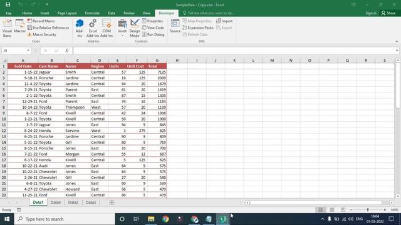Open the Windows Start menu
Image resolution: width=401 pixels, height=225 pixels.
pos(7,219)
